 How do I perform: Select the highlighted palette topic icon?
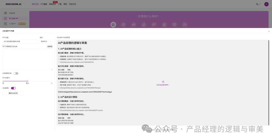pyautogui.click(x=113, y=25)
